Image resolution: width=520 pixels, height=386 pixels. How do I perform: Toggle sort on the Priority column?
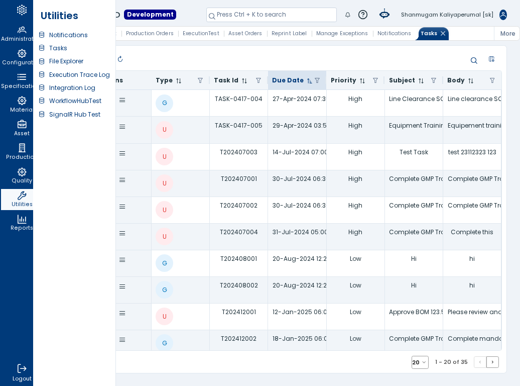point(362,81)
